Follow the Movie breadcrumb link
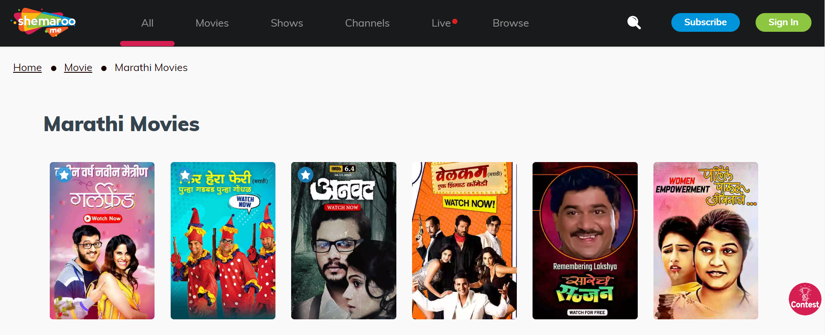The height and width of the screenshot is (335, 825). pyautogui.click(x=78, y=68)
